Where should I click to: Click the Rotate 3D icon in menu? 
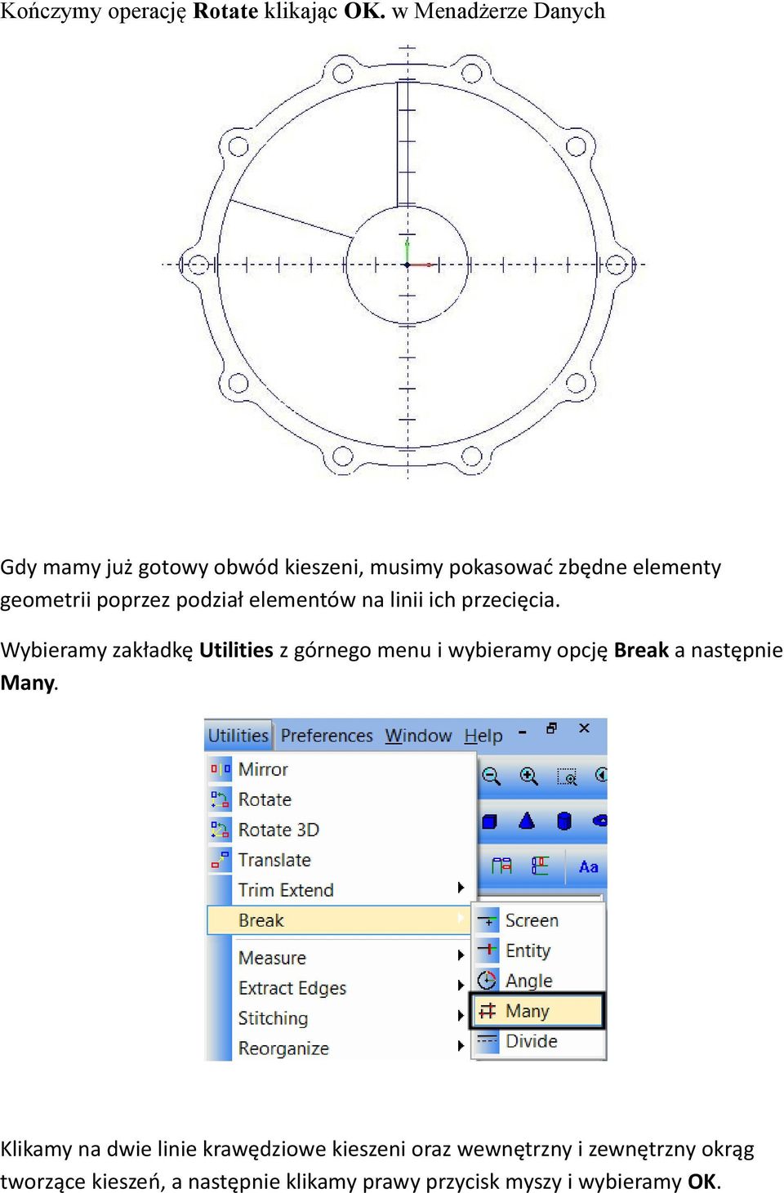[220, 830]
